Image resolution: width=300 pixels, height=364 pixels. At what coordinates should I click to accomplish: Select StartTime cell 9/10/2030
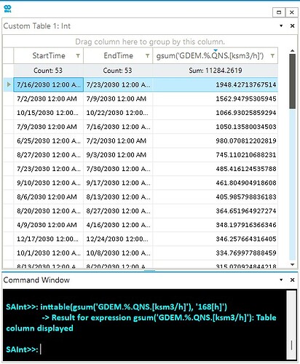[49, 183]
